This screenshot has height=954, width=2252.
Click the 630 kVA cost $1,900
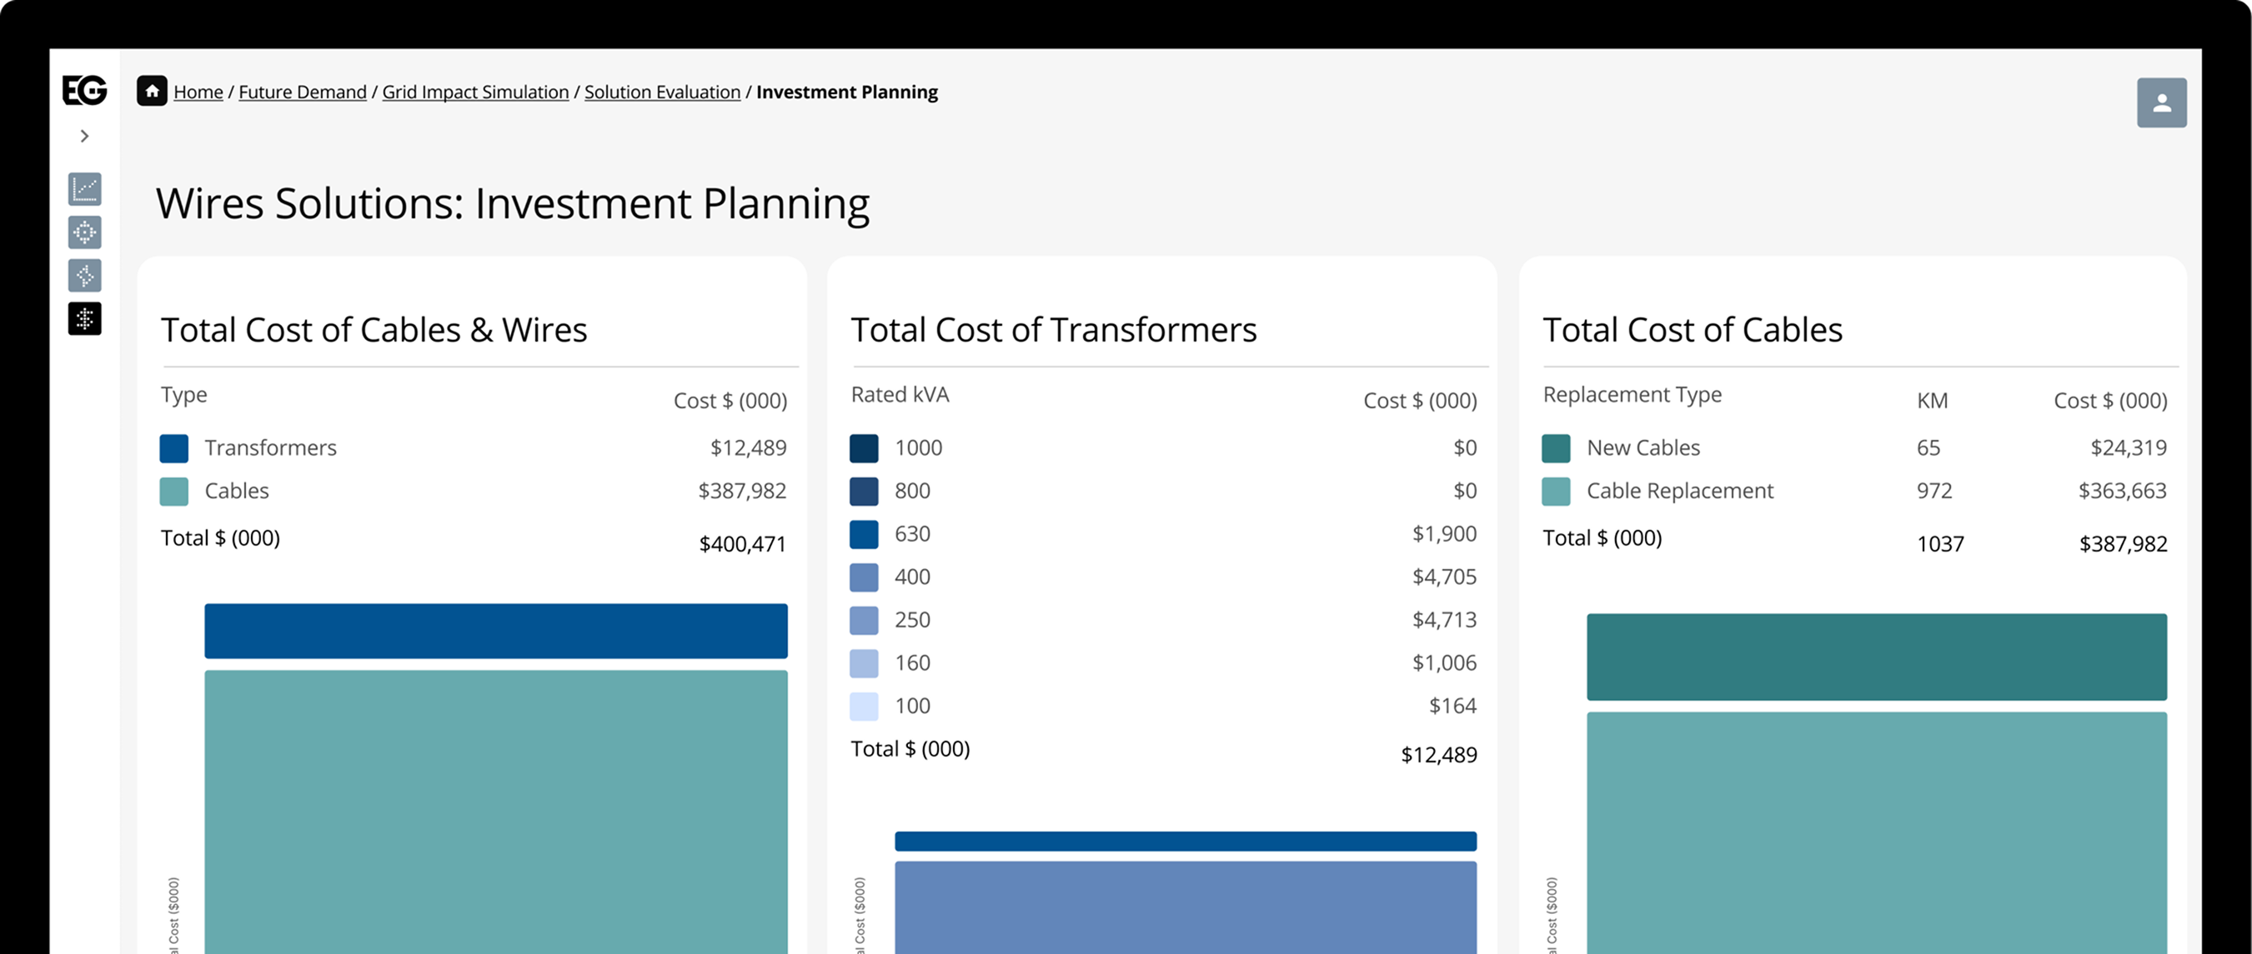click(1444, 533)
